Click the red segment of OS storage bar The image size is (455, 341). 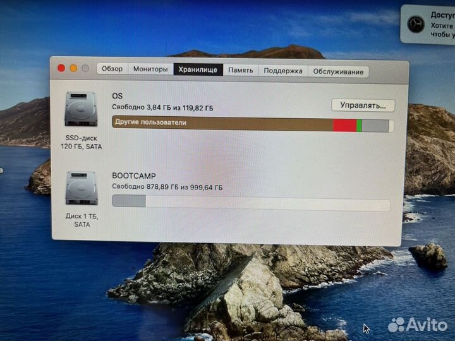click(345, 126)
